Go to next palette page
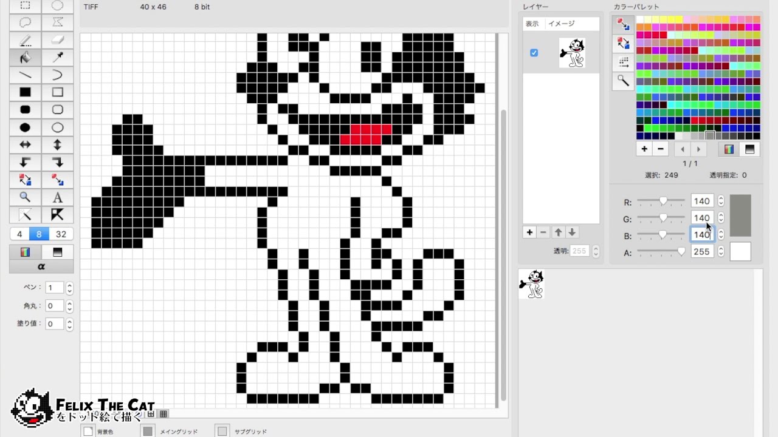The height and width of the screenshot is (437, 778). click(698, 149)
